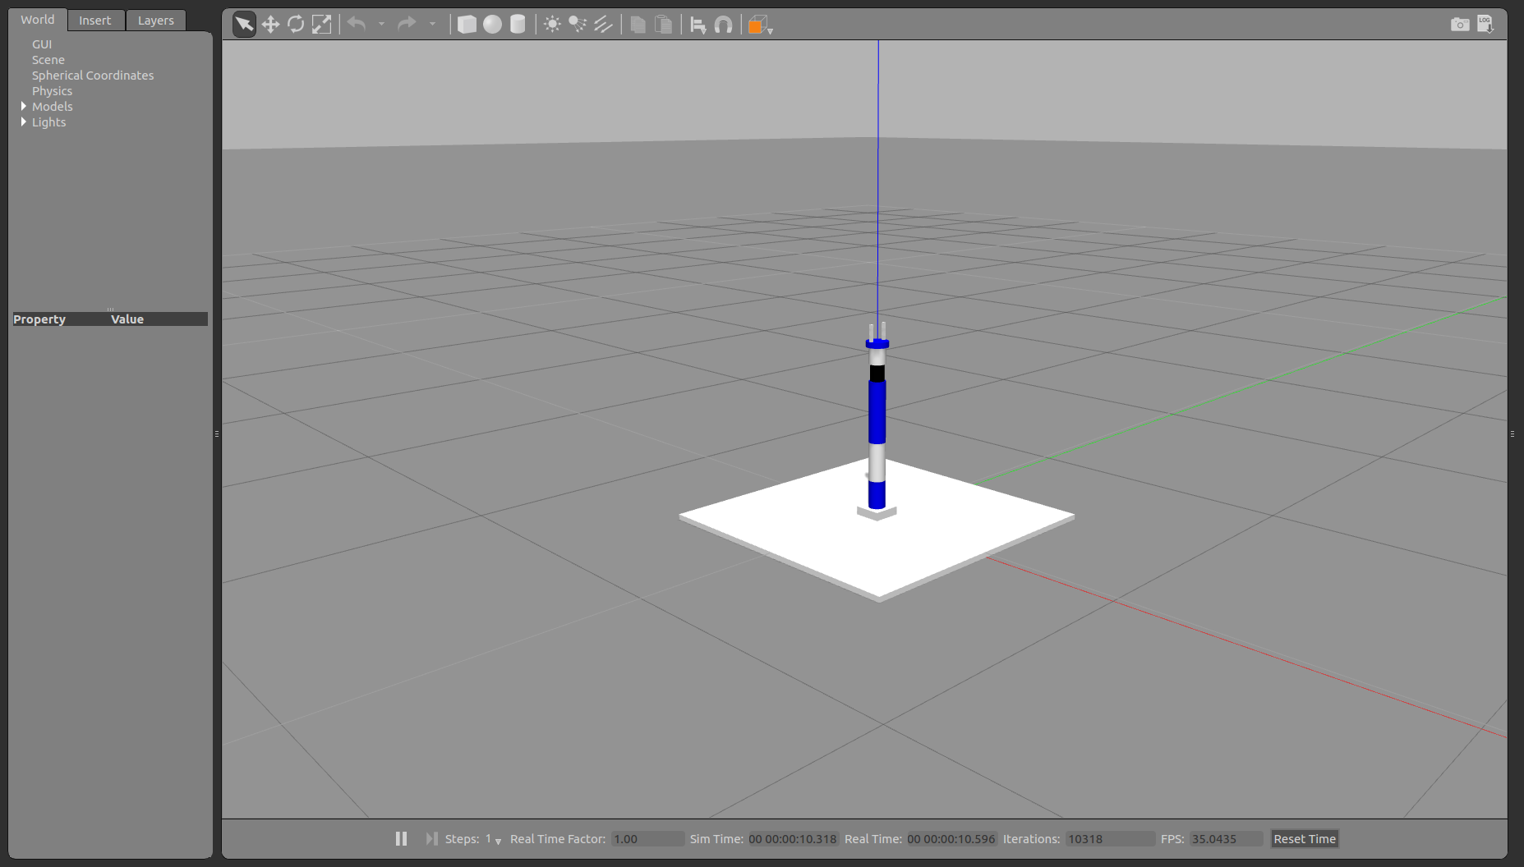Copy the selected model
Viewport: 1524px width, 867px height.
click(x=638, y=25)
